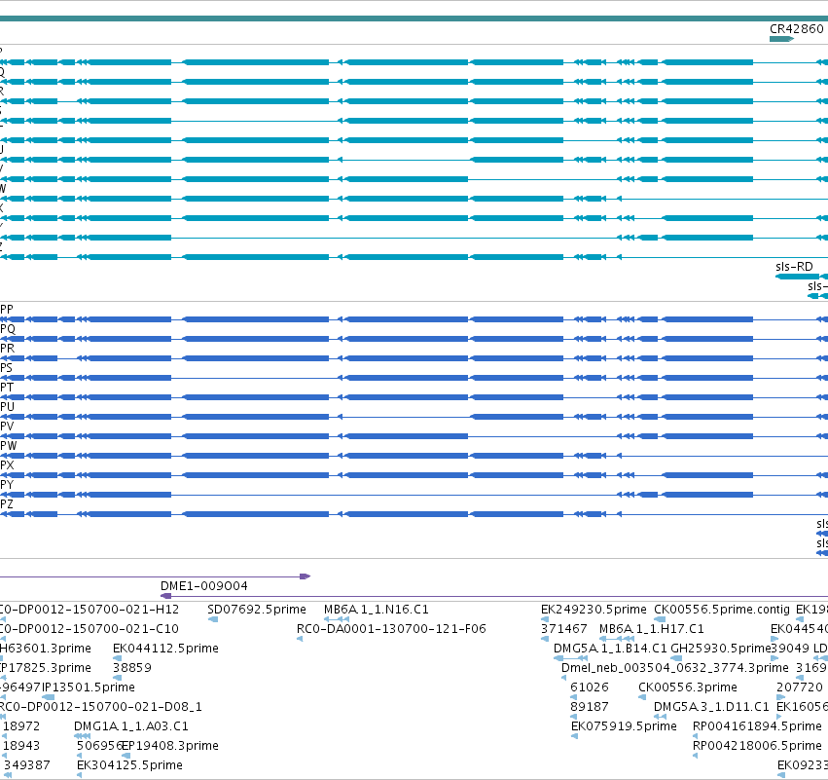Select the purple arrowhead below DME1-009004 label

165,596
